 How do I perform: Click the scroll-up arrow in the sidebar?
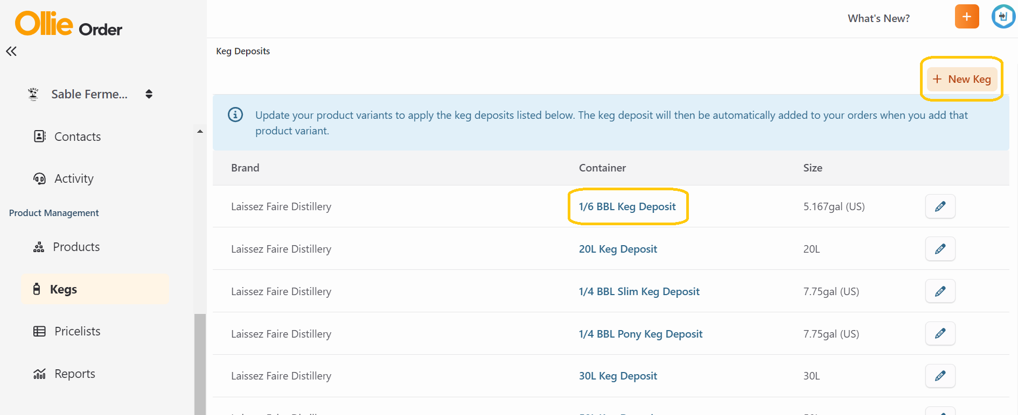pos(199,131)
